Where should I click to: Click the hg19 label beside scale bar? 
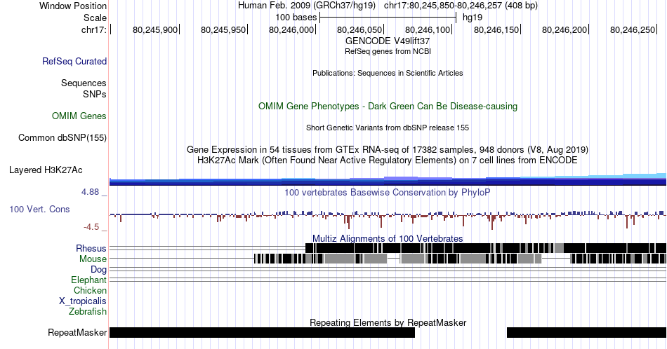click(x=473, y=18)
